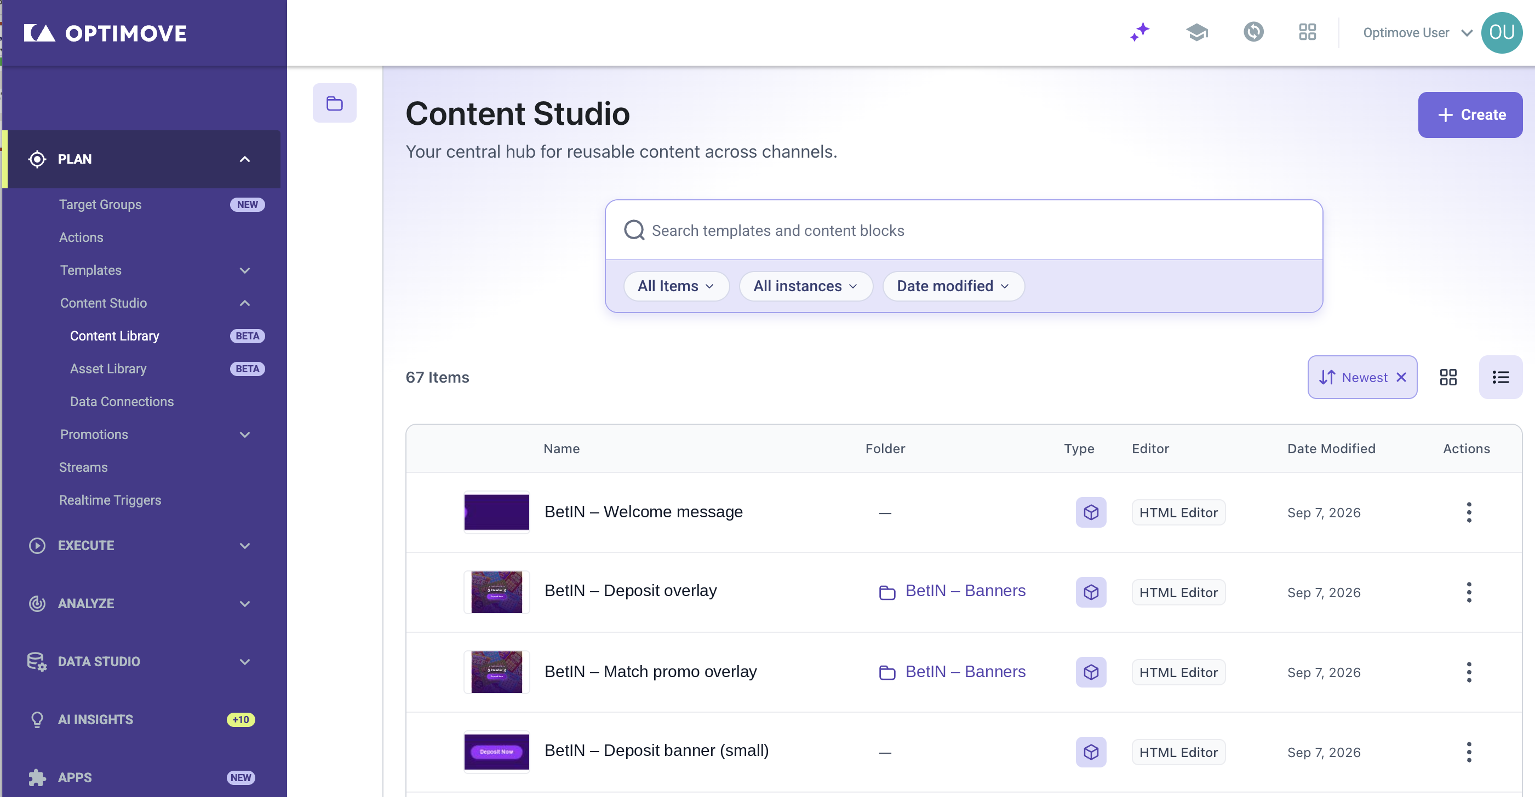Collapse the PLAN section
Screen dimensions: 1535x797
pyautogui.click(x=244, y=159)
